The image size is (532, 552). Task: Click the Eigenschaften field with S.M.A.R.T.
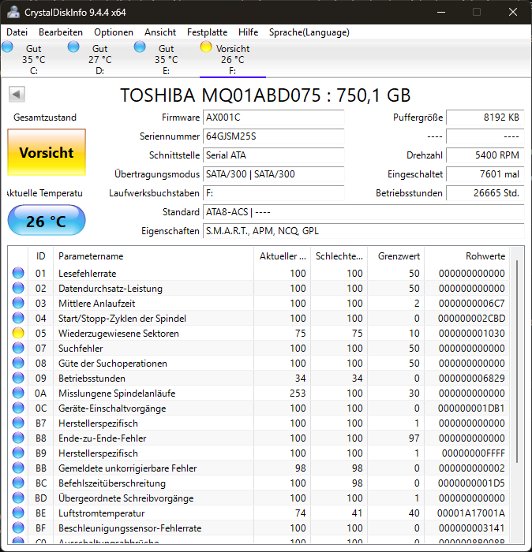(x=364, y=231)
